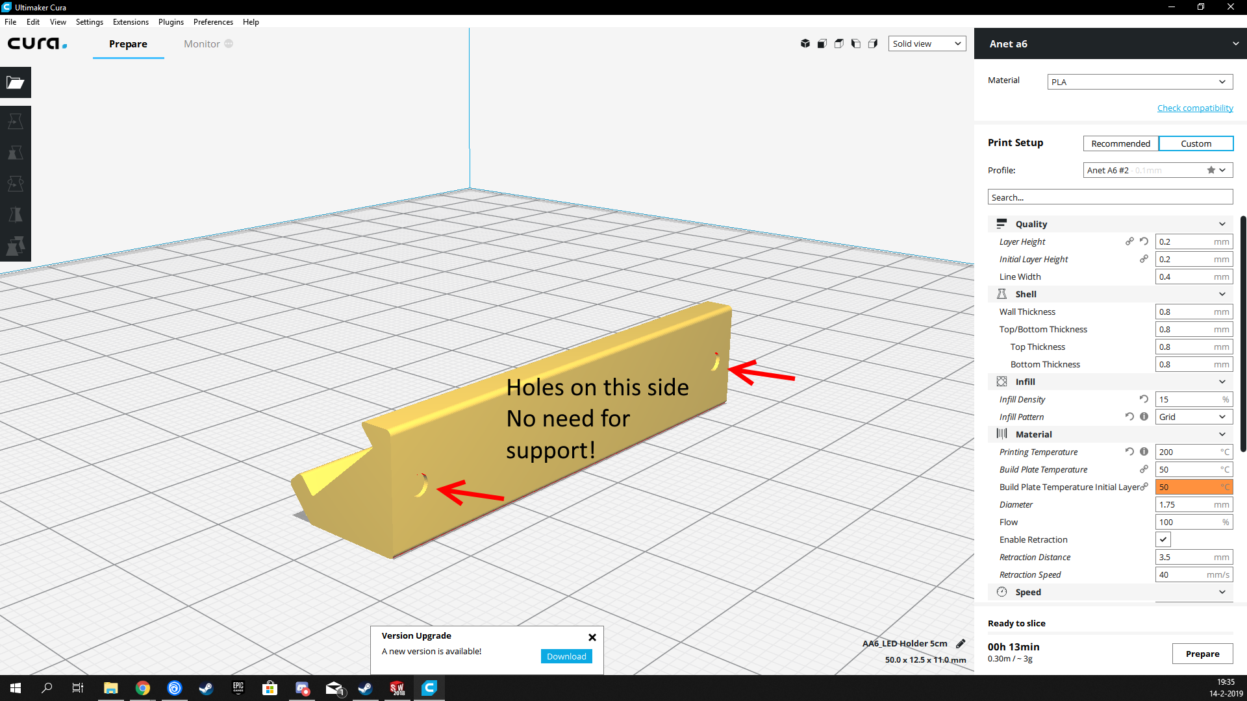Show info for Printing Temperature setting

tap(1144, 452)
